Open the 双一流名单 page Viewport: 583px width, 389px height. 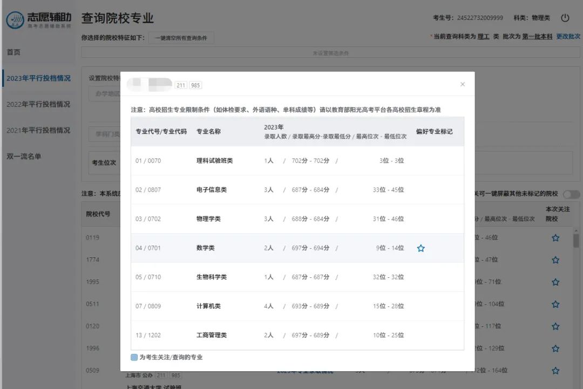click(x=24, y=156)
